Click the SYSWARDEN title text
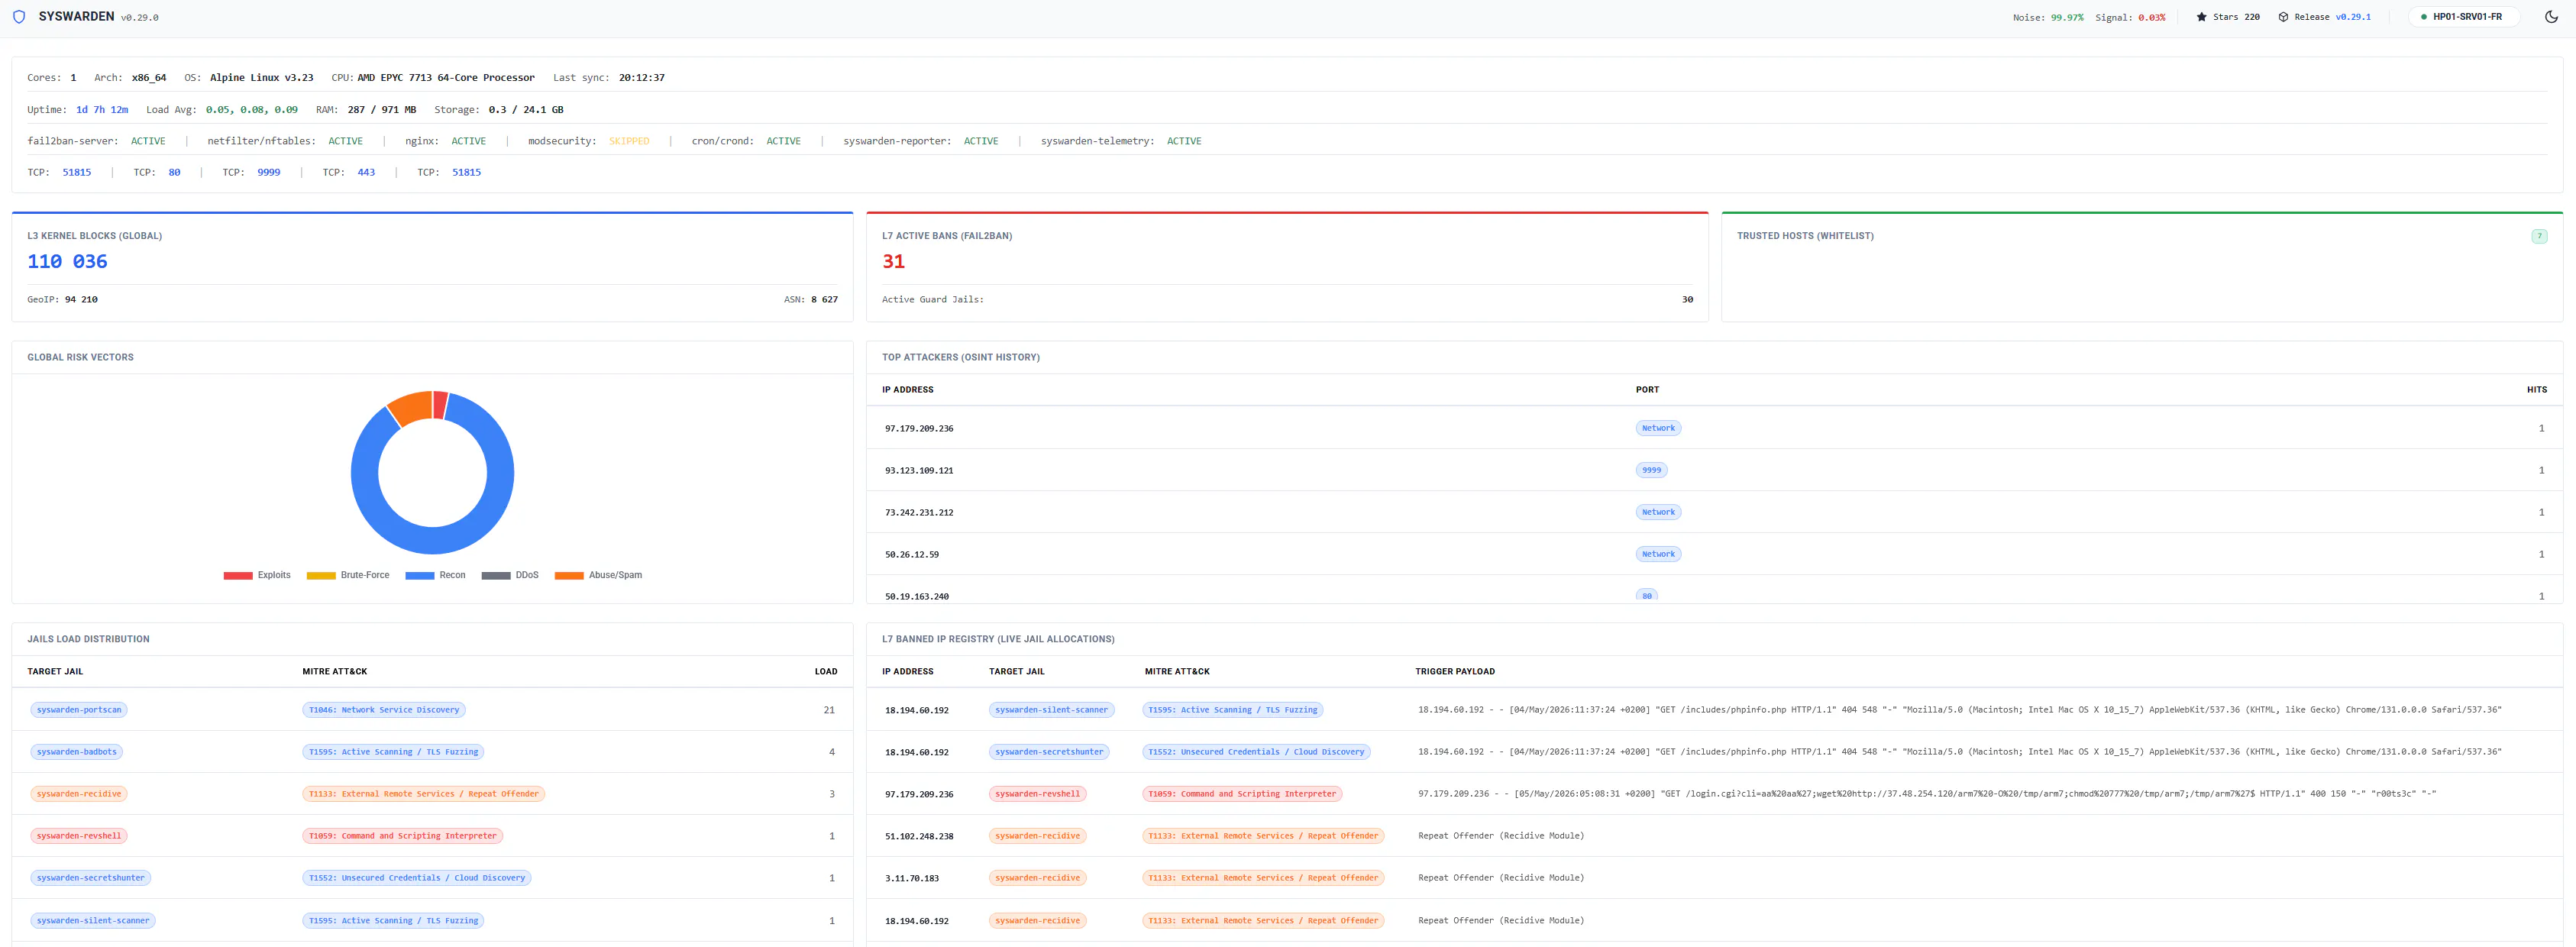The image size is (2576, 947). (x=76, y=17)
